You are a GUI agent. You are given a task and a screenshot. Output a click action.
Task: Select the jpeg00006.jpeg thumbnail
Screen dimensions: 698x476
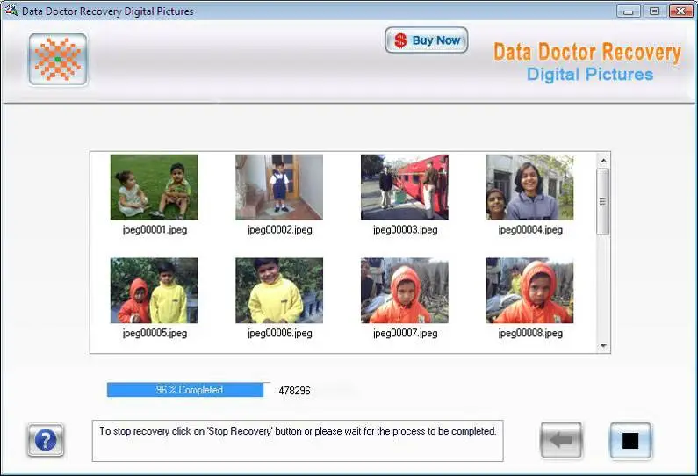click(x=279, y=291)
